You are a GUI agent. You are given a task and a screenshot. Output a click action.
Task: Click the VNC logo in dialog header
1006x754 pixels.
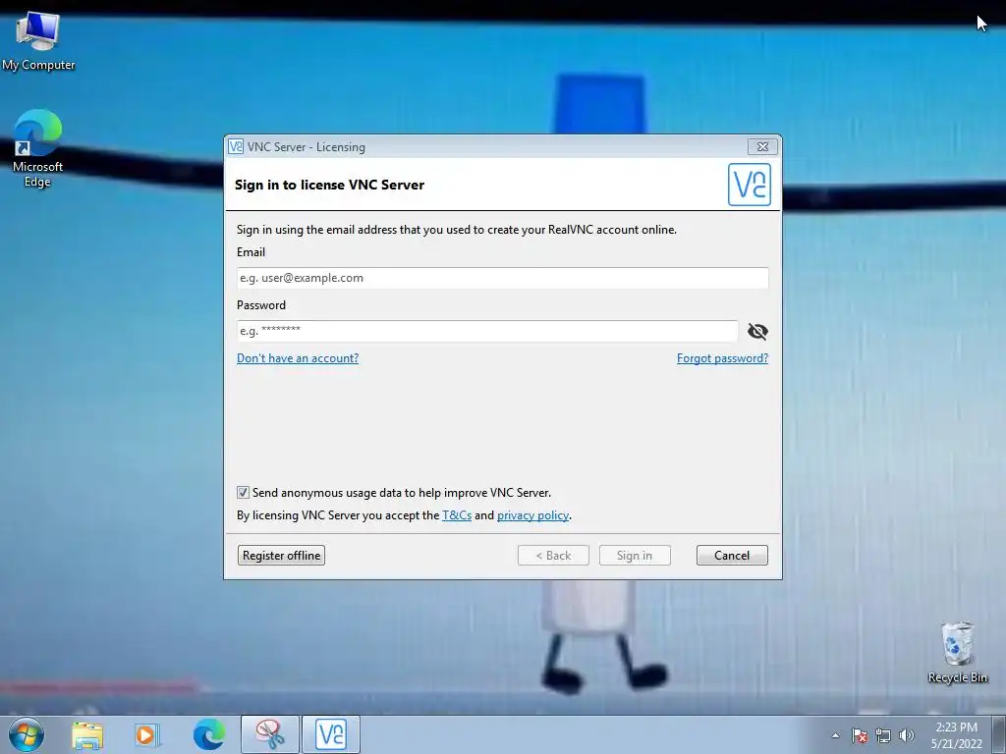[750, 185]
